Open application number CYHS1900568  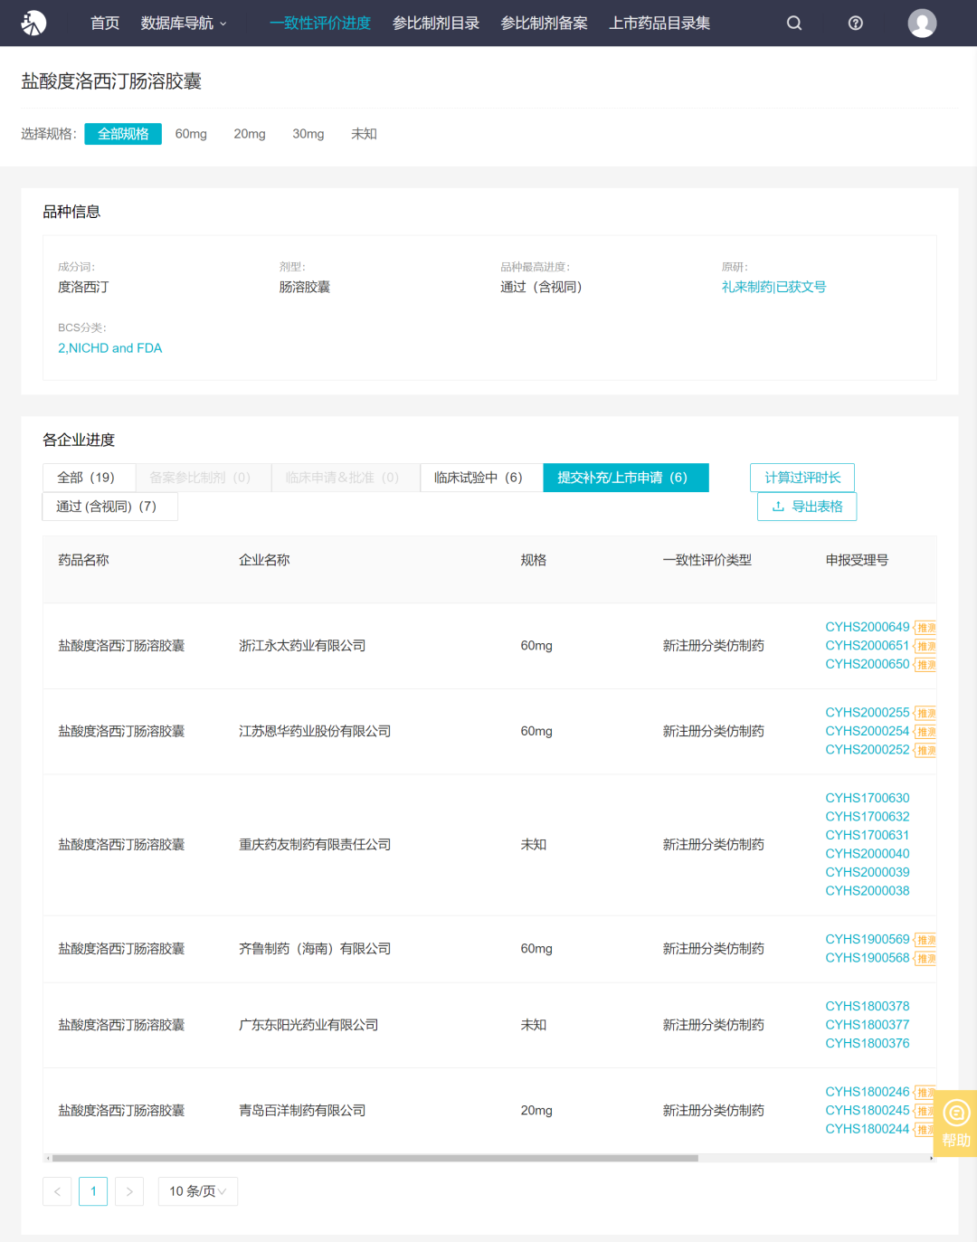(868, 958)
